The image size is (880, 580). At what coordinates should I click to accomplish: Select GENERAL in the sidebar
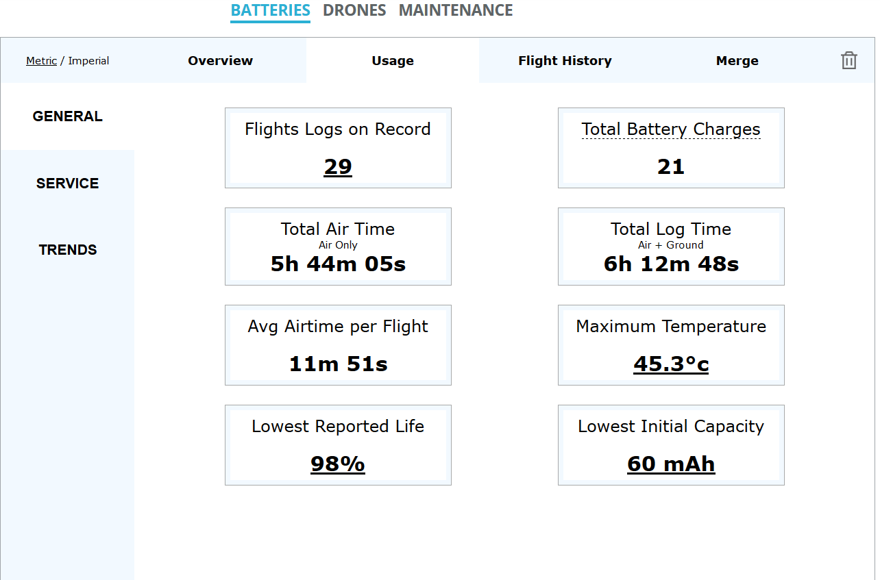(67, 116)
